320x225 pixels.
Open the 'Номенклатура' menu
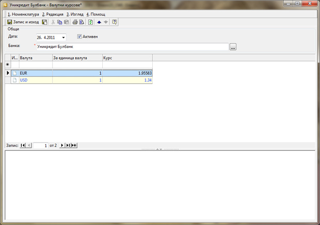(23, 14)
